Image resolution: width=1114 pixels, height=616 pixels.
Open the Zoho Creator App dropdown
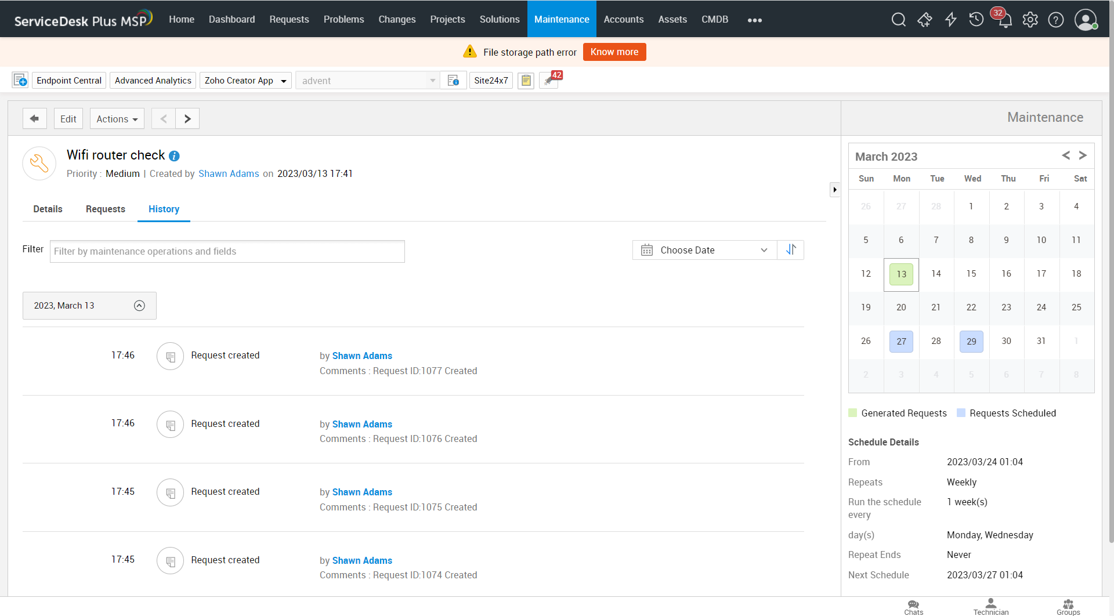point(245,80)
